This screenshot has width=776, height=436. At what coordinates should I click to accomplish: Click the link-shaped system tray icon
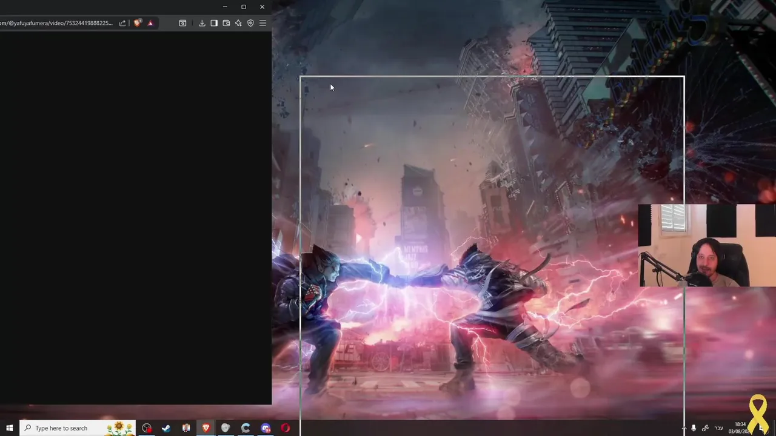(x=705, y=428)
